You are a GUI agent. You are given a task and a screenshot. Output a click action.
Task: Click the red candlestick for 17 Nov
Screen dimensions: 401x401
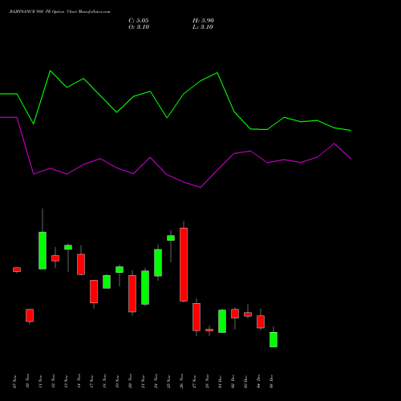(x=94, y=291)
